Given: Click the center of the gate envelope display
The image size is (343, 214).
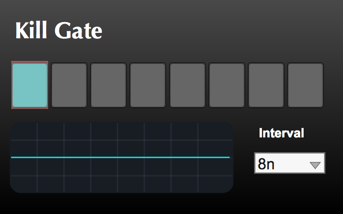Looking at the screenshot, I should point(122,158).
